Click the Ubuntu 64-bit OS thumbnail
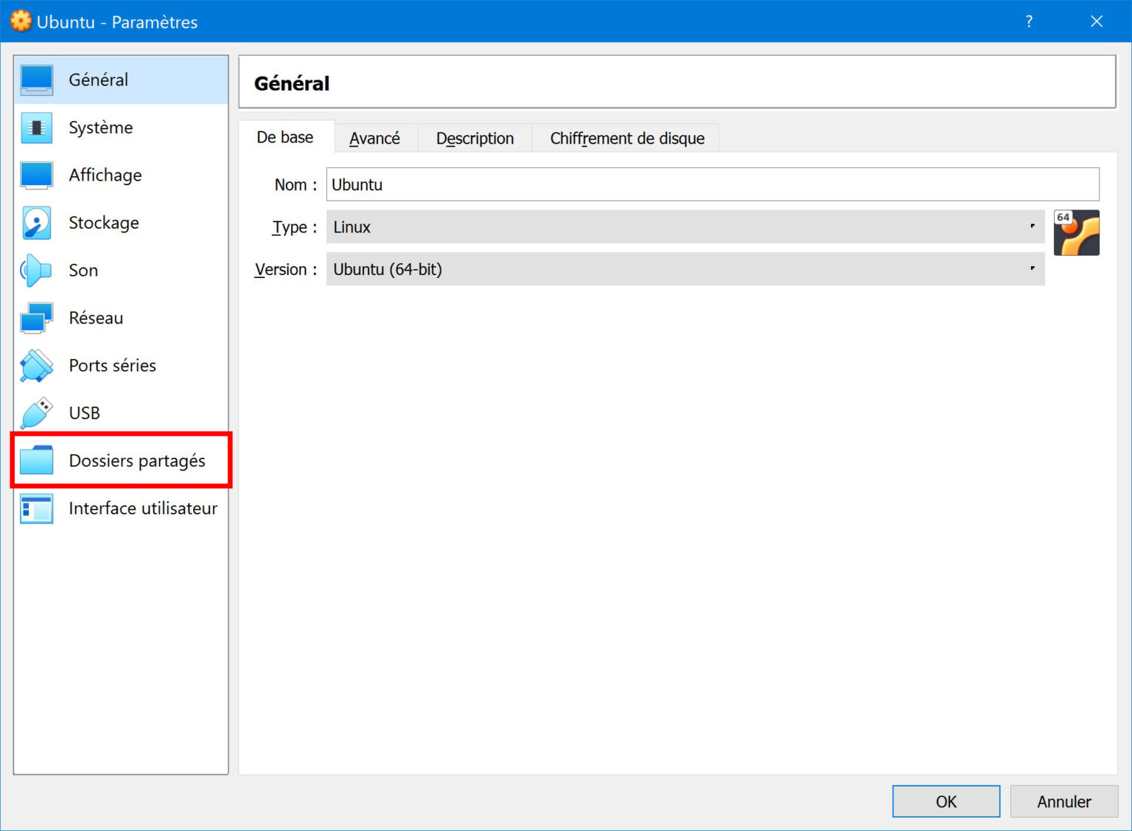Screen dimensions: 1132x831 pyautogui.click(x=1077, y=232)
